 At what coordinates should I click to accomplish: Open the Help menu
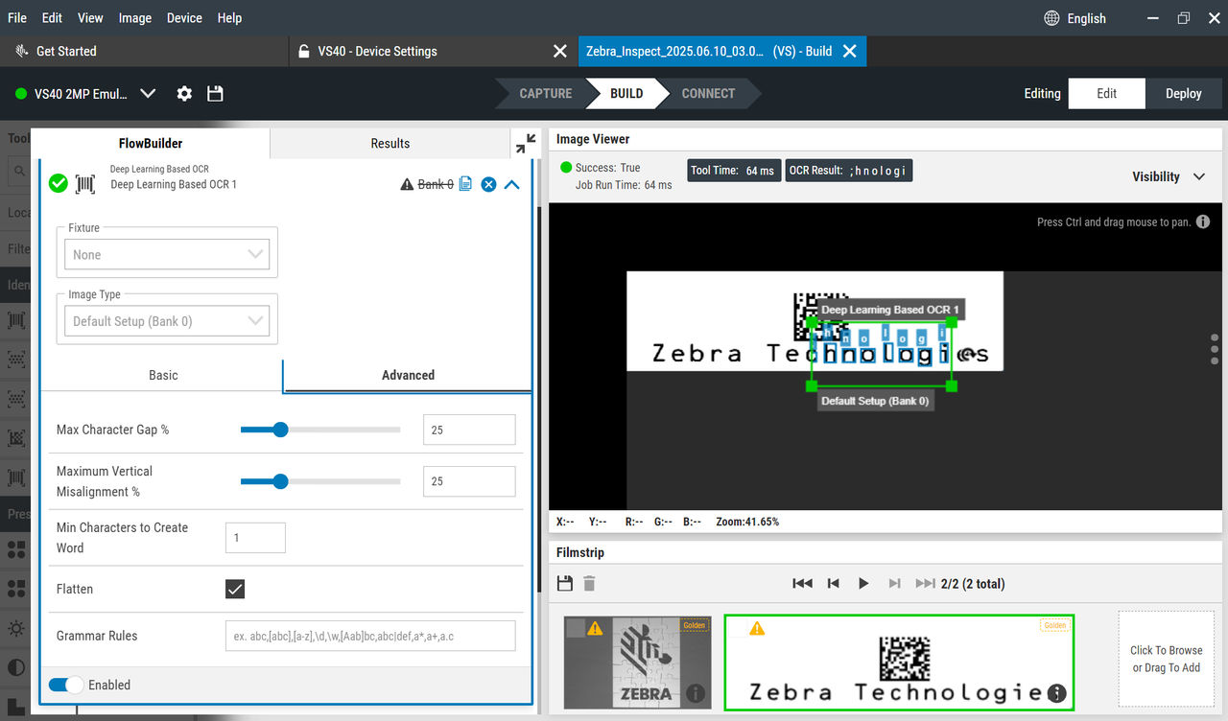[x=229, y=17]
